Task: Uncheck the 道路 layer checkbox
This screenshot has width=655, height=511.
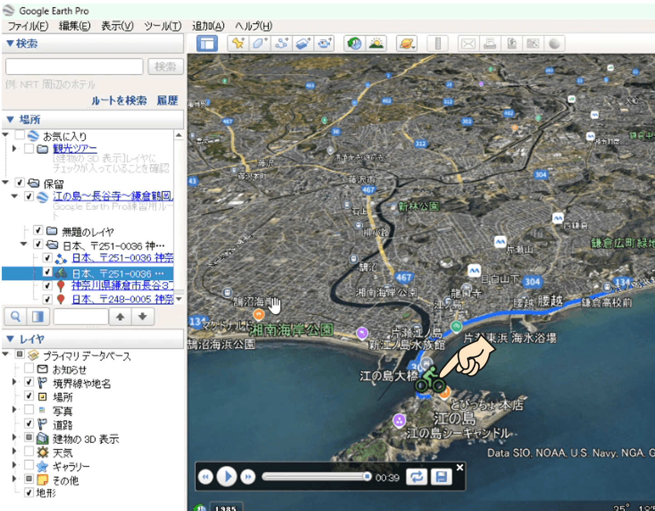Action: pyautogui.click(x=29, y=423)
